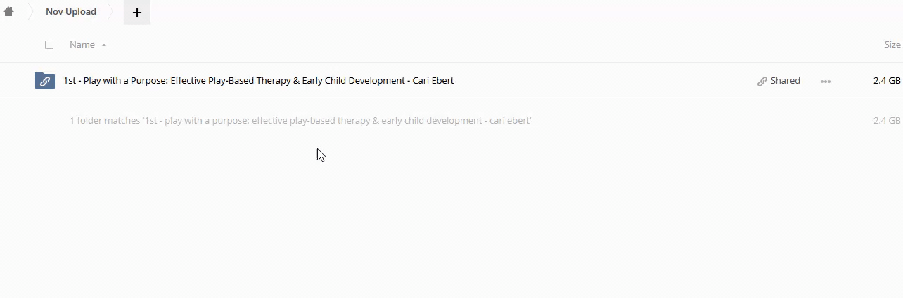
Task: Open the three-dots actions menu for folder
Action: tap(826, 81)
